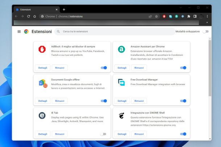Click the Cerca tra le estensioni search field

[x=114, y=31]
